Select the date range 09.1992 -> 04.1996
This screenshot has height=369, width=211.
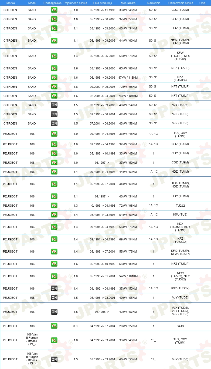103,289
